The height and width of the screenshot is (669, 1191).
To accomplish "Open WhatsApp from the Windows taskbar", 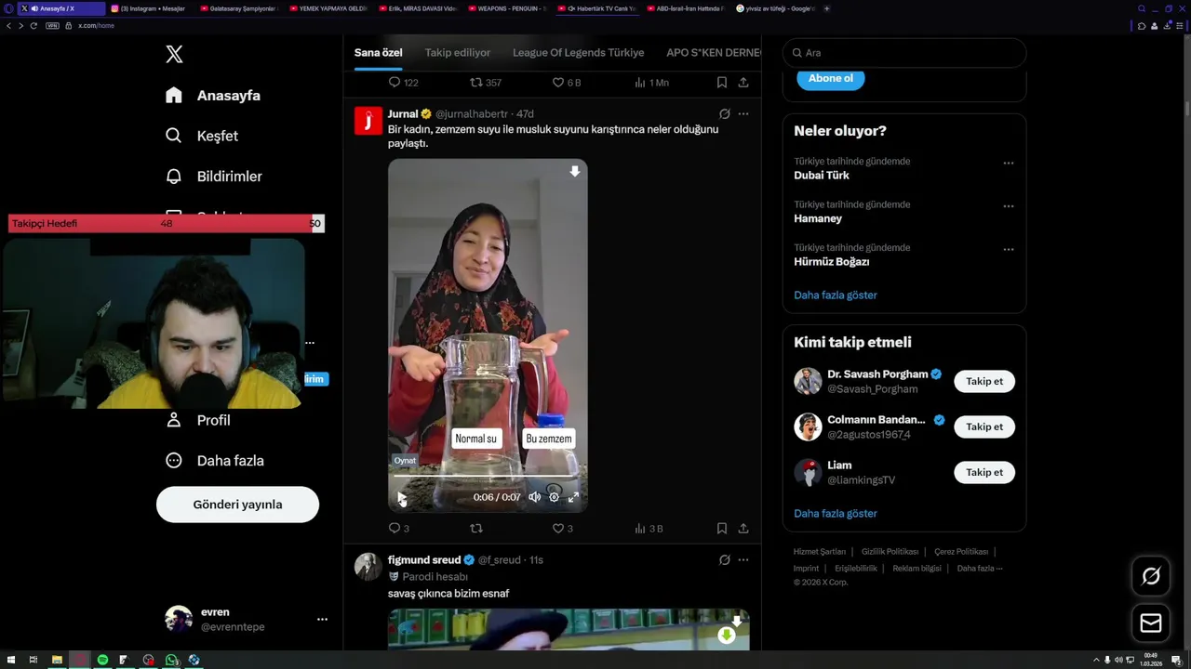I will tap(171, 660).
